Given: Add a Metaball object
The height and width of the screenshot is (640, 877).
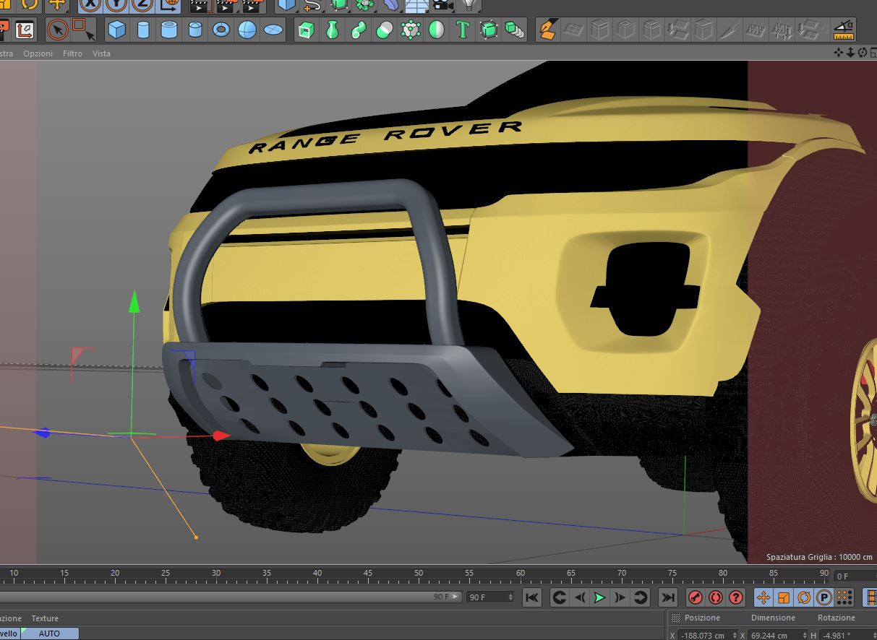Looking at the screenshot, I should pyautogui.click(x=358, y=30).
